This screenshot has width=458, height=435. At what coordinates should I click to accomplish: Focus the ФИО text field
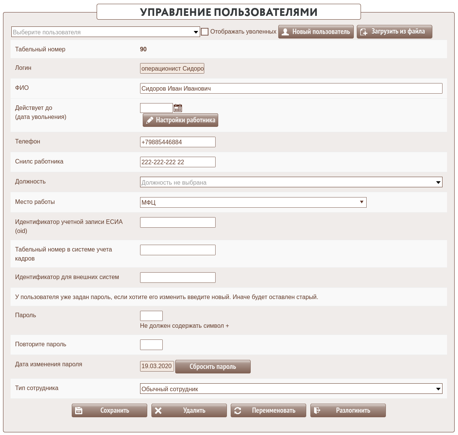[x=291, y=88]
